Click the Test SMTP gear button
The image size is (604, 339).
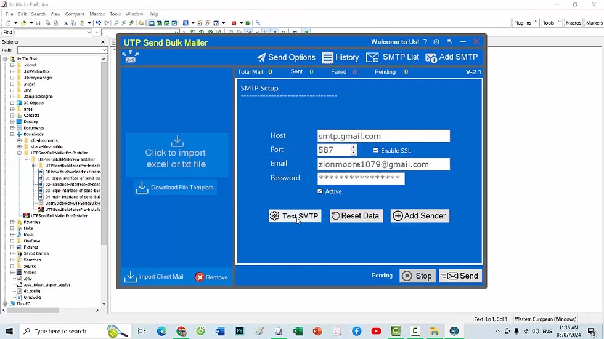295,216
